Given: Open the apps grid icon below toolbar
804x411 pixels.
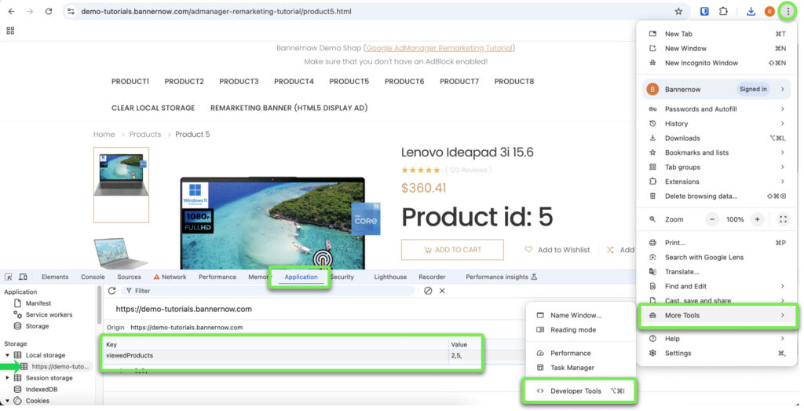Looking at the screenshot, I should pyautogui.click(x=10, y=31).
